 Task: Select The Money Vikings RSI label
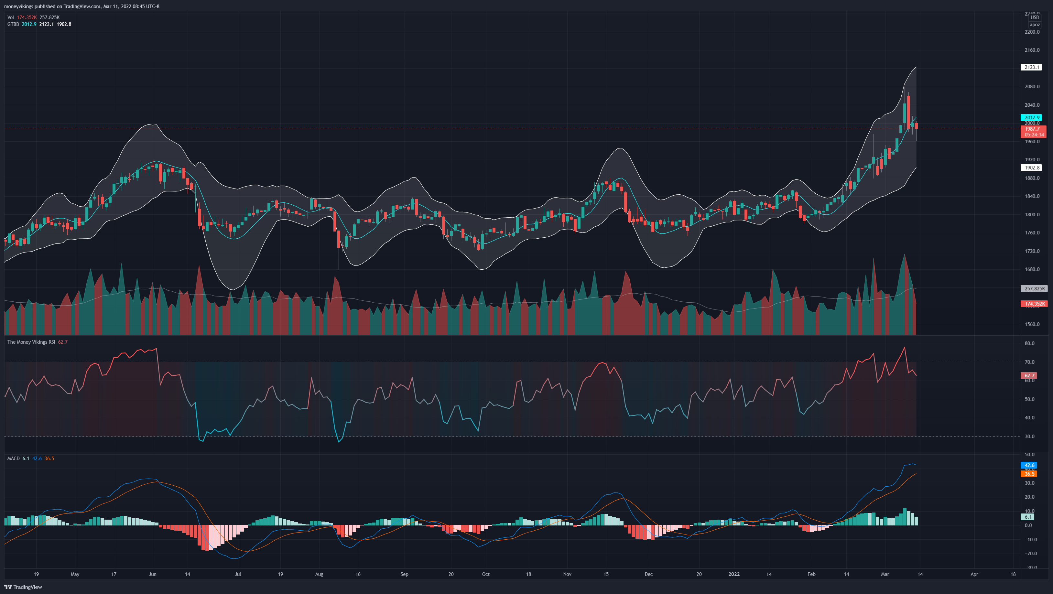pyautogui.click(x=31, y=342)
